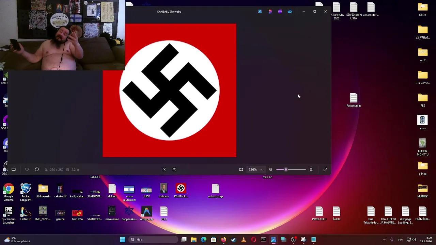
Task: Click the visual search icon in Photos bottom bar
Action: 165,169
